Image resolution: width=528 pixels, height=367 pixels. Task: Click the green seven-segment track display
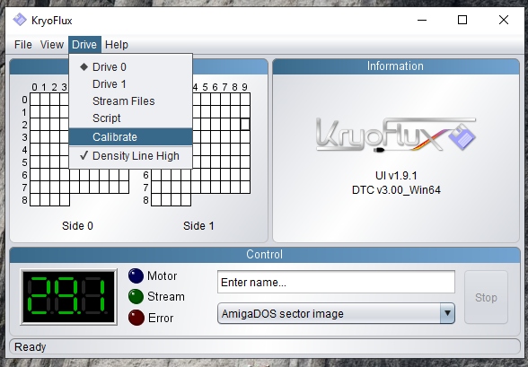[x=68, y=297]
